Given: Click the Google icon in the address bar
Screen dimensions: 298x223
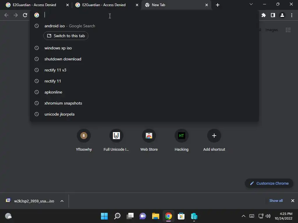Looking at the screenshot, I should click(37, 15).
